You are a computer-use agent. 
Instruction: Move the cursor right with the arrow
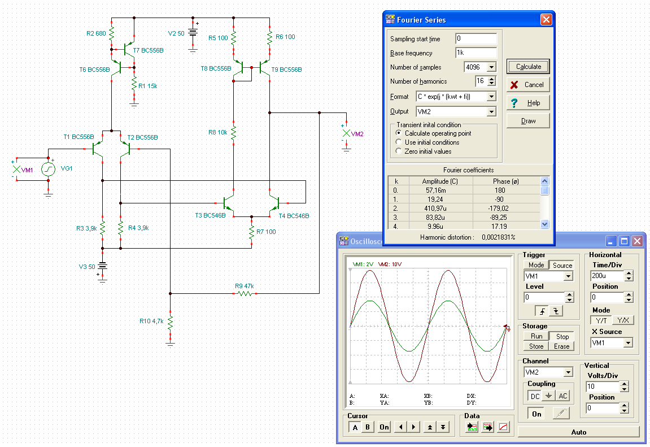pyautogui.click(x=413, y=427)
